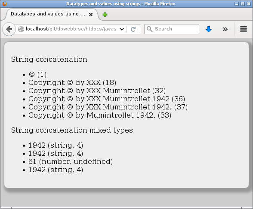The height and width of the screenshot is (209, 253).
Task: Click the globe site identity icon
Action: pos(21,29)
